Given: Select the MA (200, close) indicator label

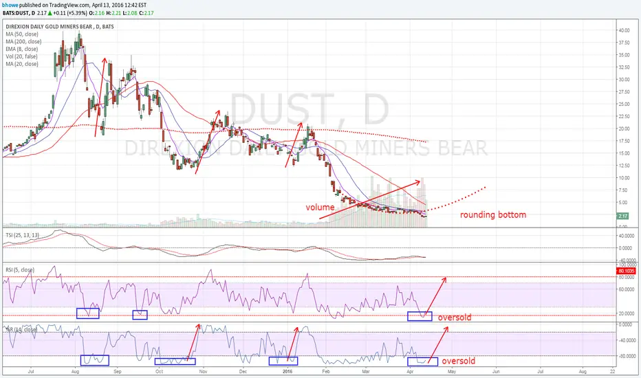Looking at the screenshot, I should pos(23,41).
